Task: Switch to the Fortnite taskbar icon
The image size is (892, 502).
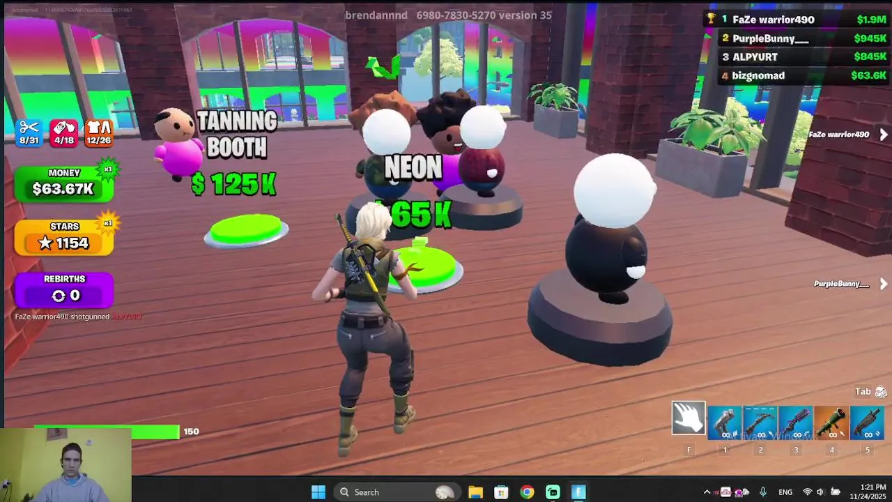Action: click(578, 492)
